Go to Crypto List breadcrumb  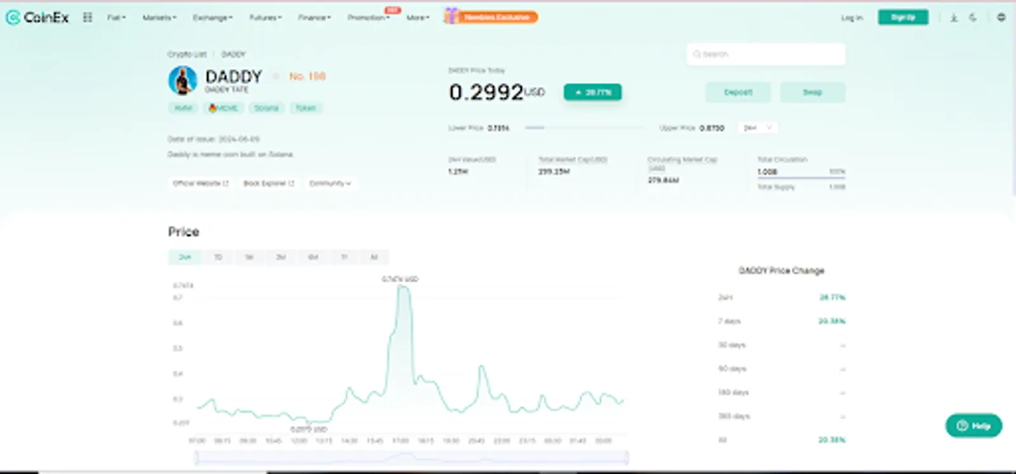tap(187, 55)
